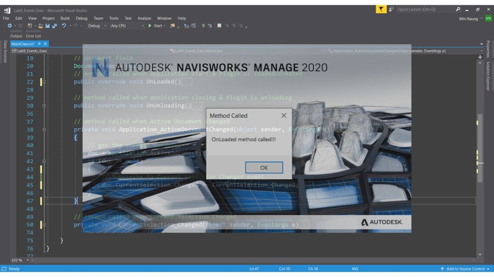Click OK in the Method Called dialog

(264, 167)
